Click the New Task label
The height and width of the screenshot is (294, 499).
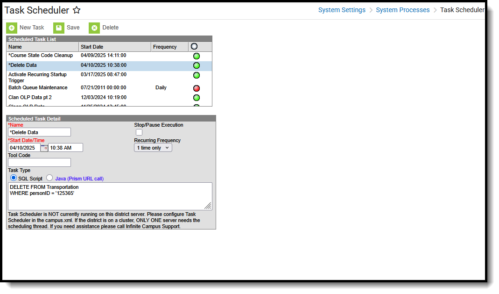(32, 28)
